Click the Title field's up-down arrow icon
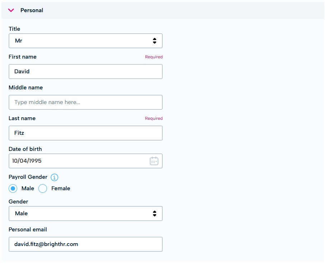Image resolution: width=325 pixels, height=265 pixels. (154, 41)
